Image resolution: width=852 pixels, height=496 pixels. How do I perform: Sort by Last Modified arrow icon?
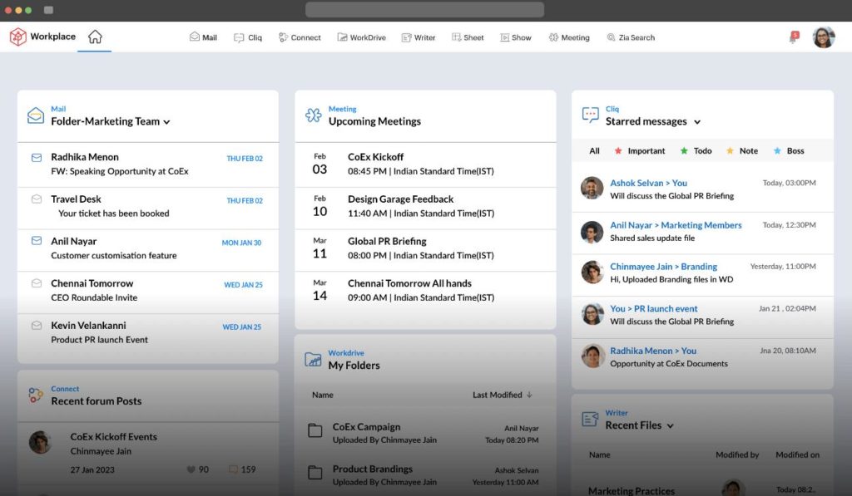point(529,395)
